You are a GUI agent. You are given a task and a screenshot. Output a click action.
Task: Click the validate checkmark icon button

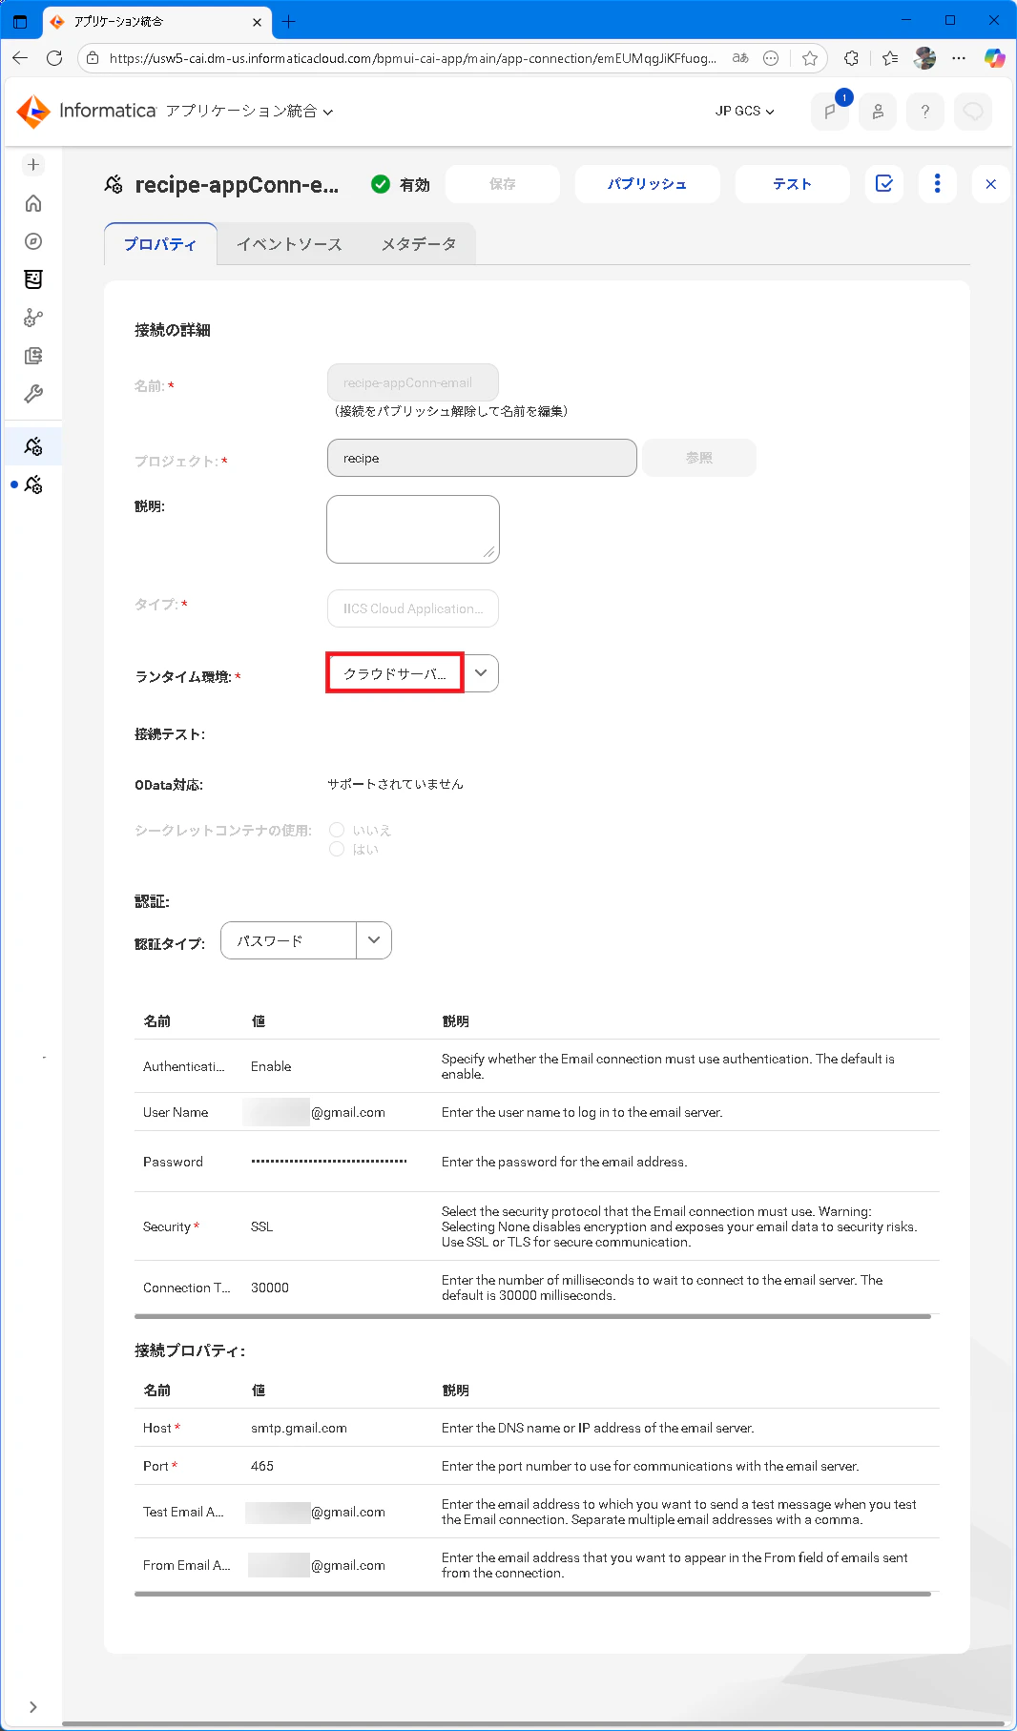[x=884, y=184]
